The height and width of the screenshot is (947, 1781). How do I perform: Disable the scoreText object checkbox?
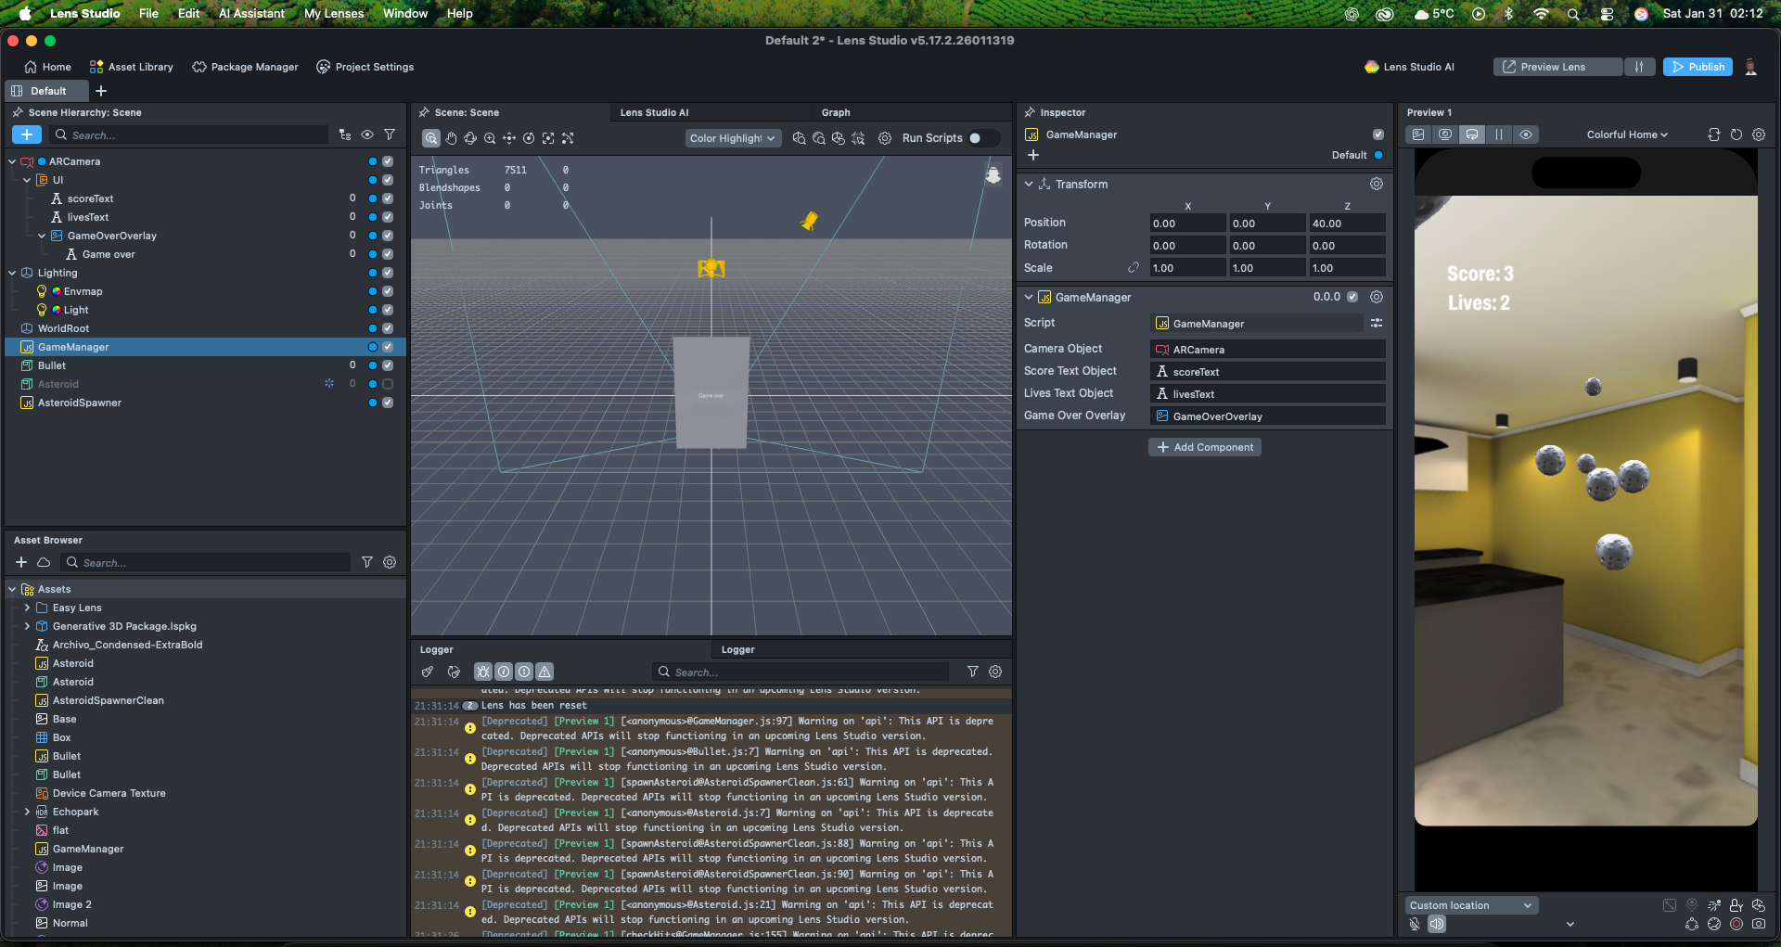click(388, 198)
